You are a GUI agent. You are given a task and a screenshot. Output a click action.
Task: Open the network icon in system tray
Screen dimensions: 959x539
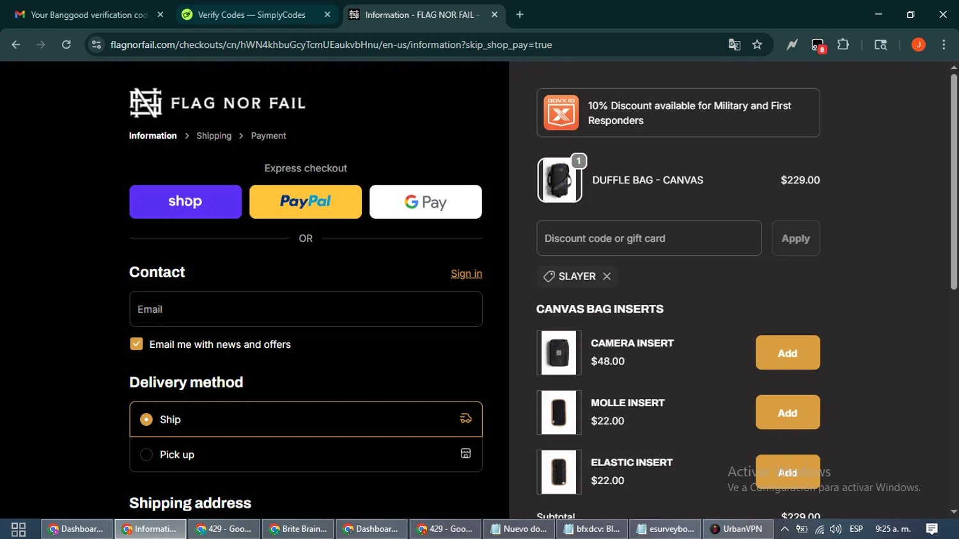click(819, 529)
